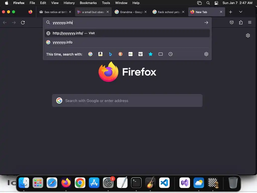The height and width of the screenshot is (193, 257).
Task: Search this time with Amazon icon
Action: (x=100, y=54)
